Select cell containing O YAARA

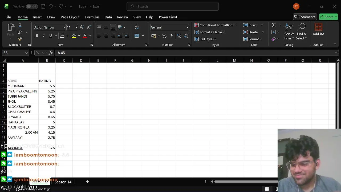click(x=23, y=117)
